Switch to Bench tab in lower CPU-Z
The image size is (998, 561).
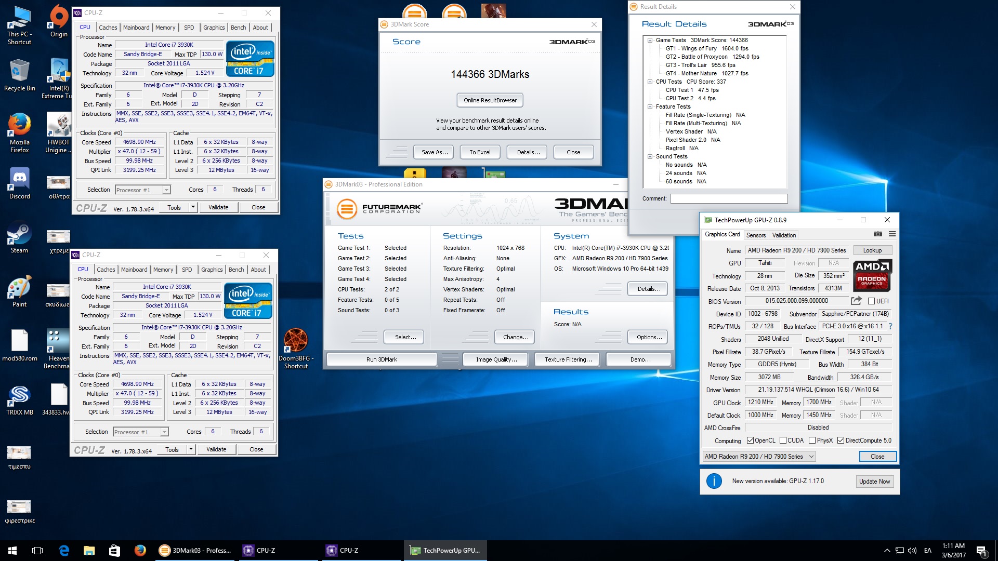[237, 270]
